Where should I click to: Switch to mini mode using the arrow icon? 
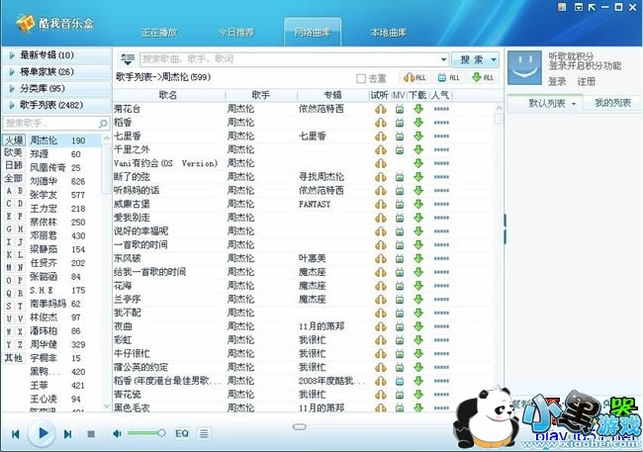[x=592, y=7]
